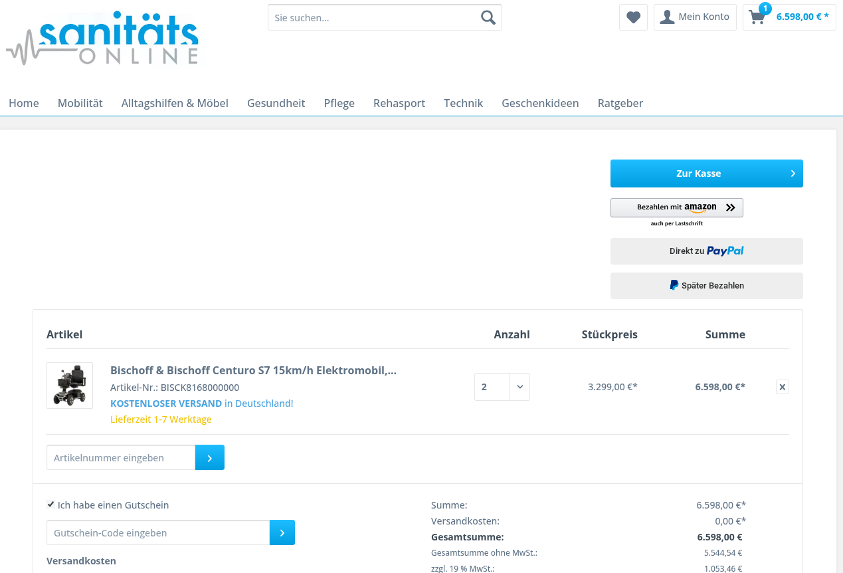Open the Bischoff Centuro S7 product link
Screen dimensions: 843x573
pos(253,370)
